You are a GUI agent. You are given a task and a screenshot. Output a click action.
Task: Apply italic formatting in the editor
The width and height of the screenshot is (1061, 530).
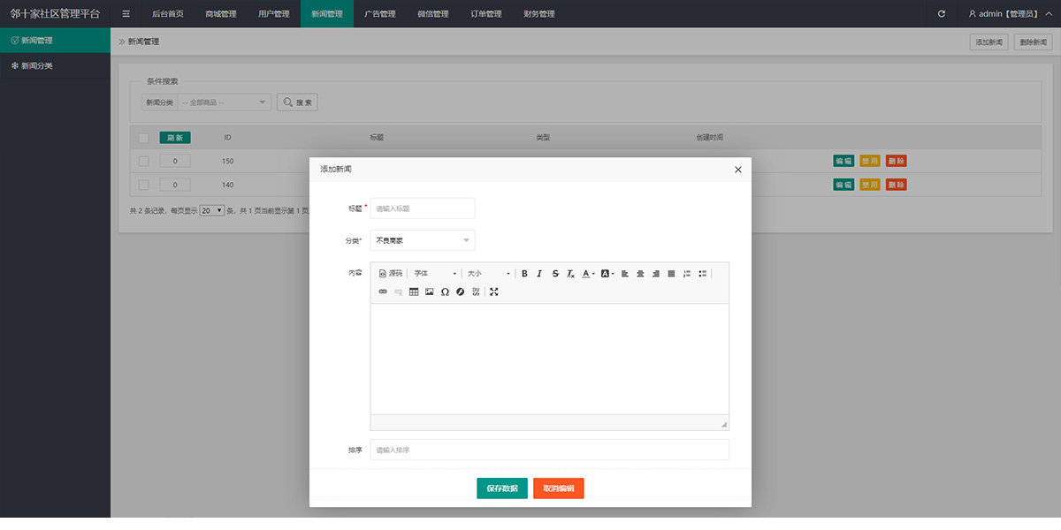point(539,274)
